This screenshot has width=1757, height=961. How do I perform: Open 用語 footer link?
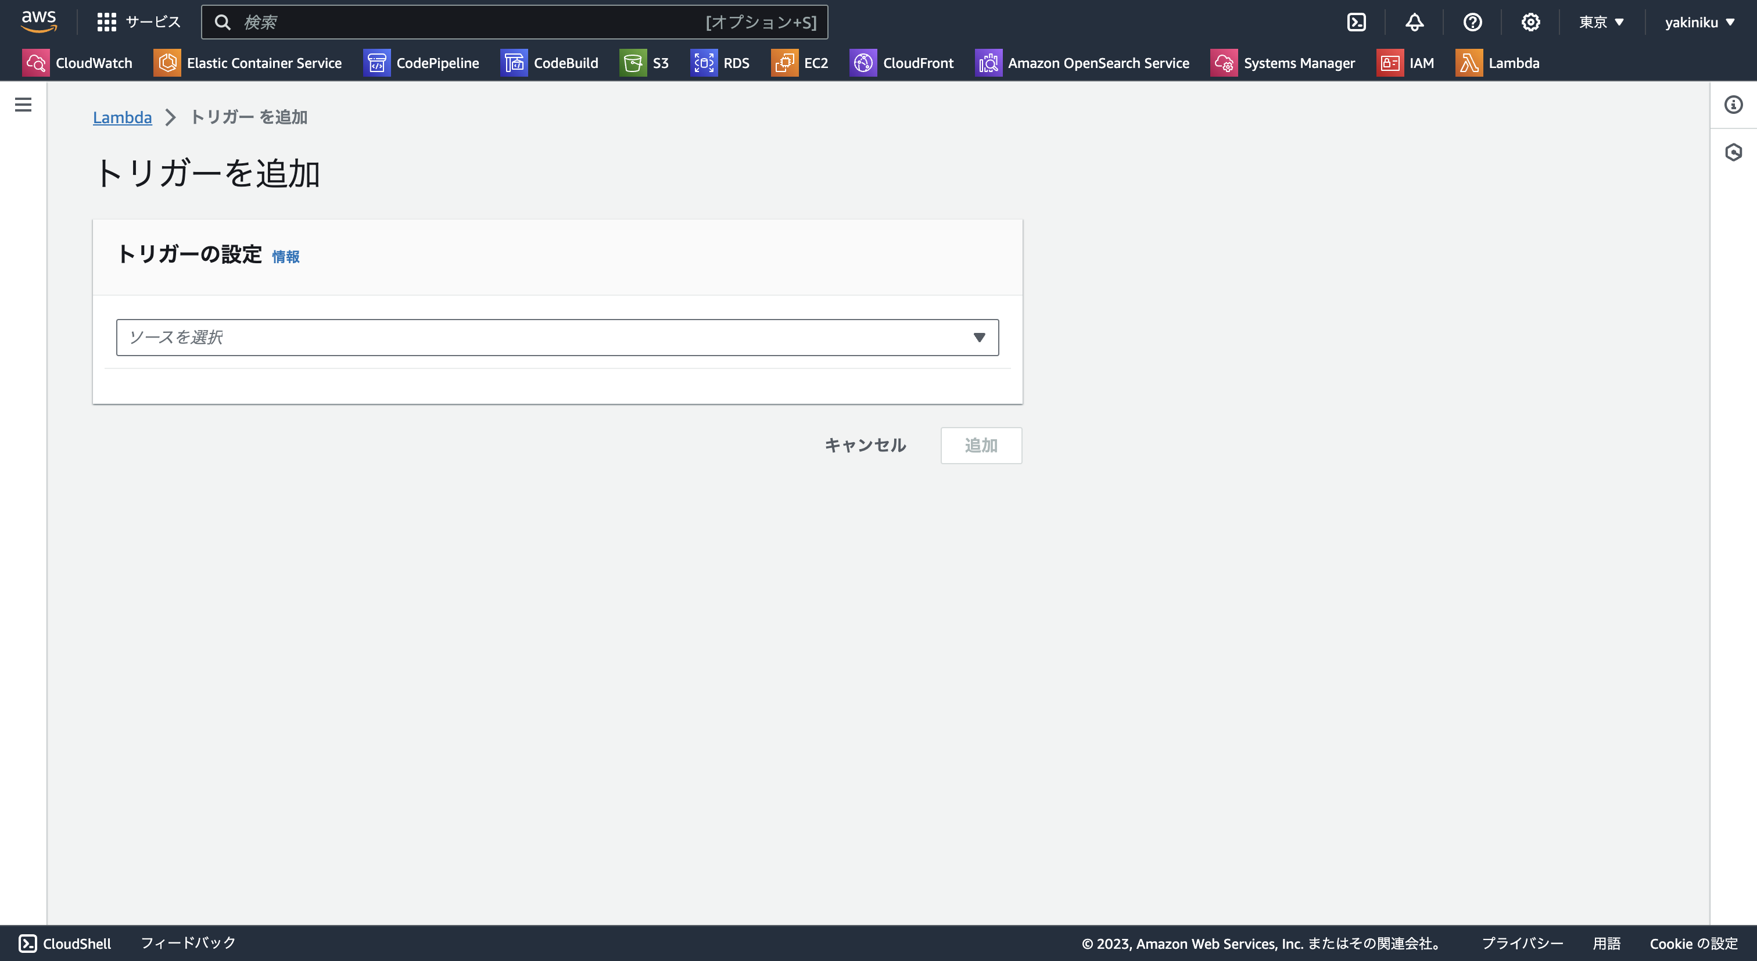click(x=1607, y=943)
